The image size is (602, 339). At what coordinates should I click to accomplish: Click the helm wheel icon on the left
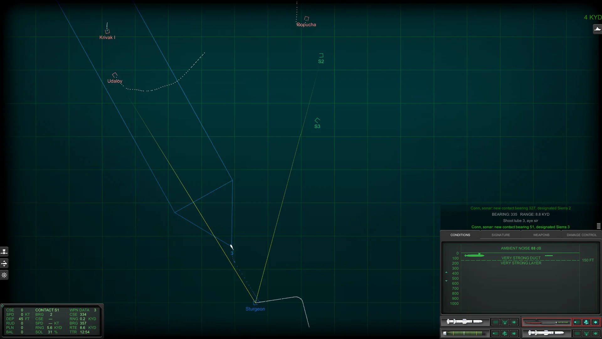(4, 275)
